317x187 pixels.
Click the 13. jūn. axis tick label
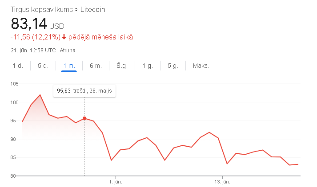[x=222, y=182]
